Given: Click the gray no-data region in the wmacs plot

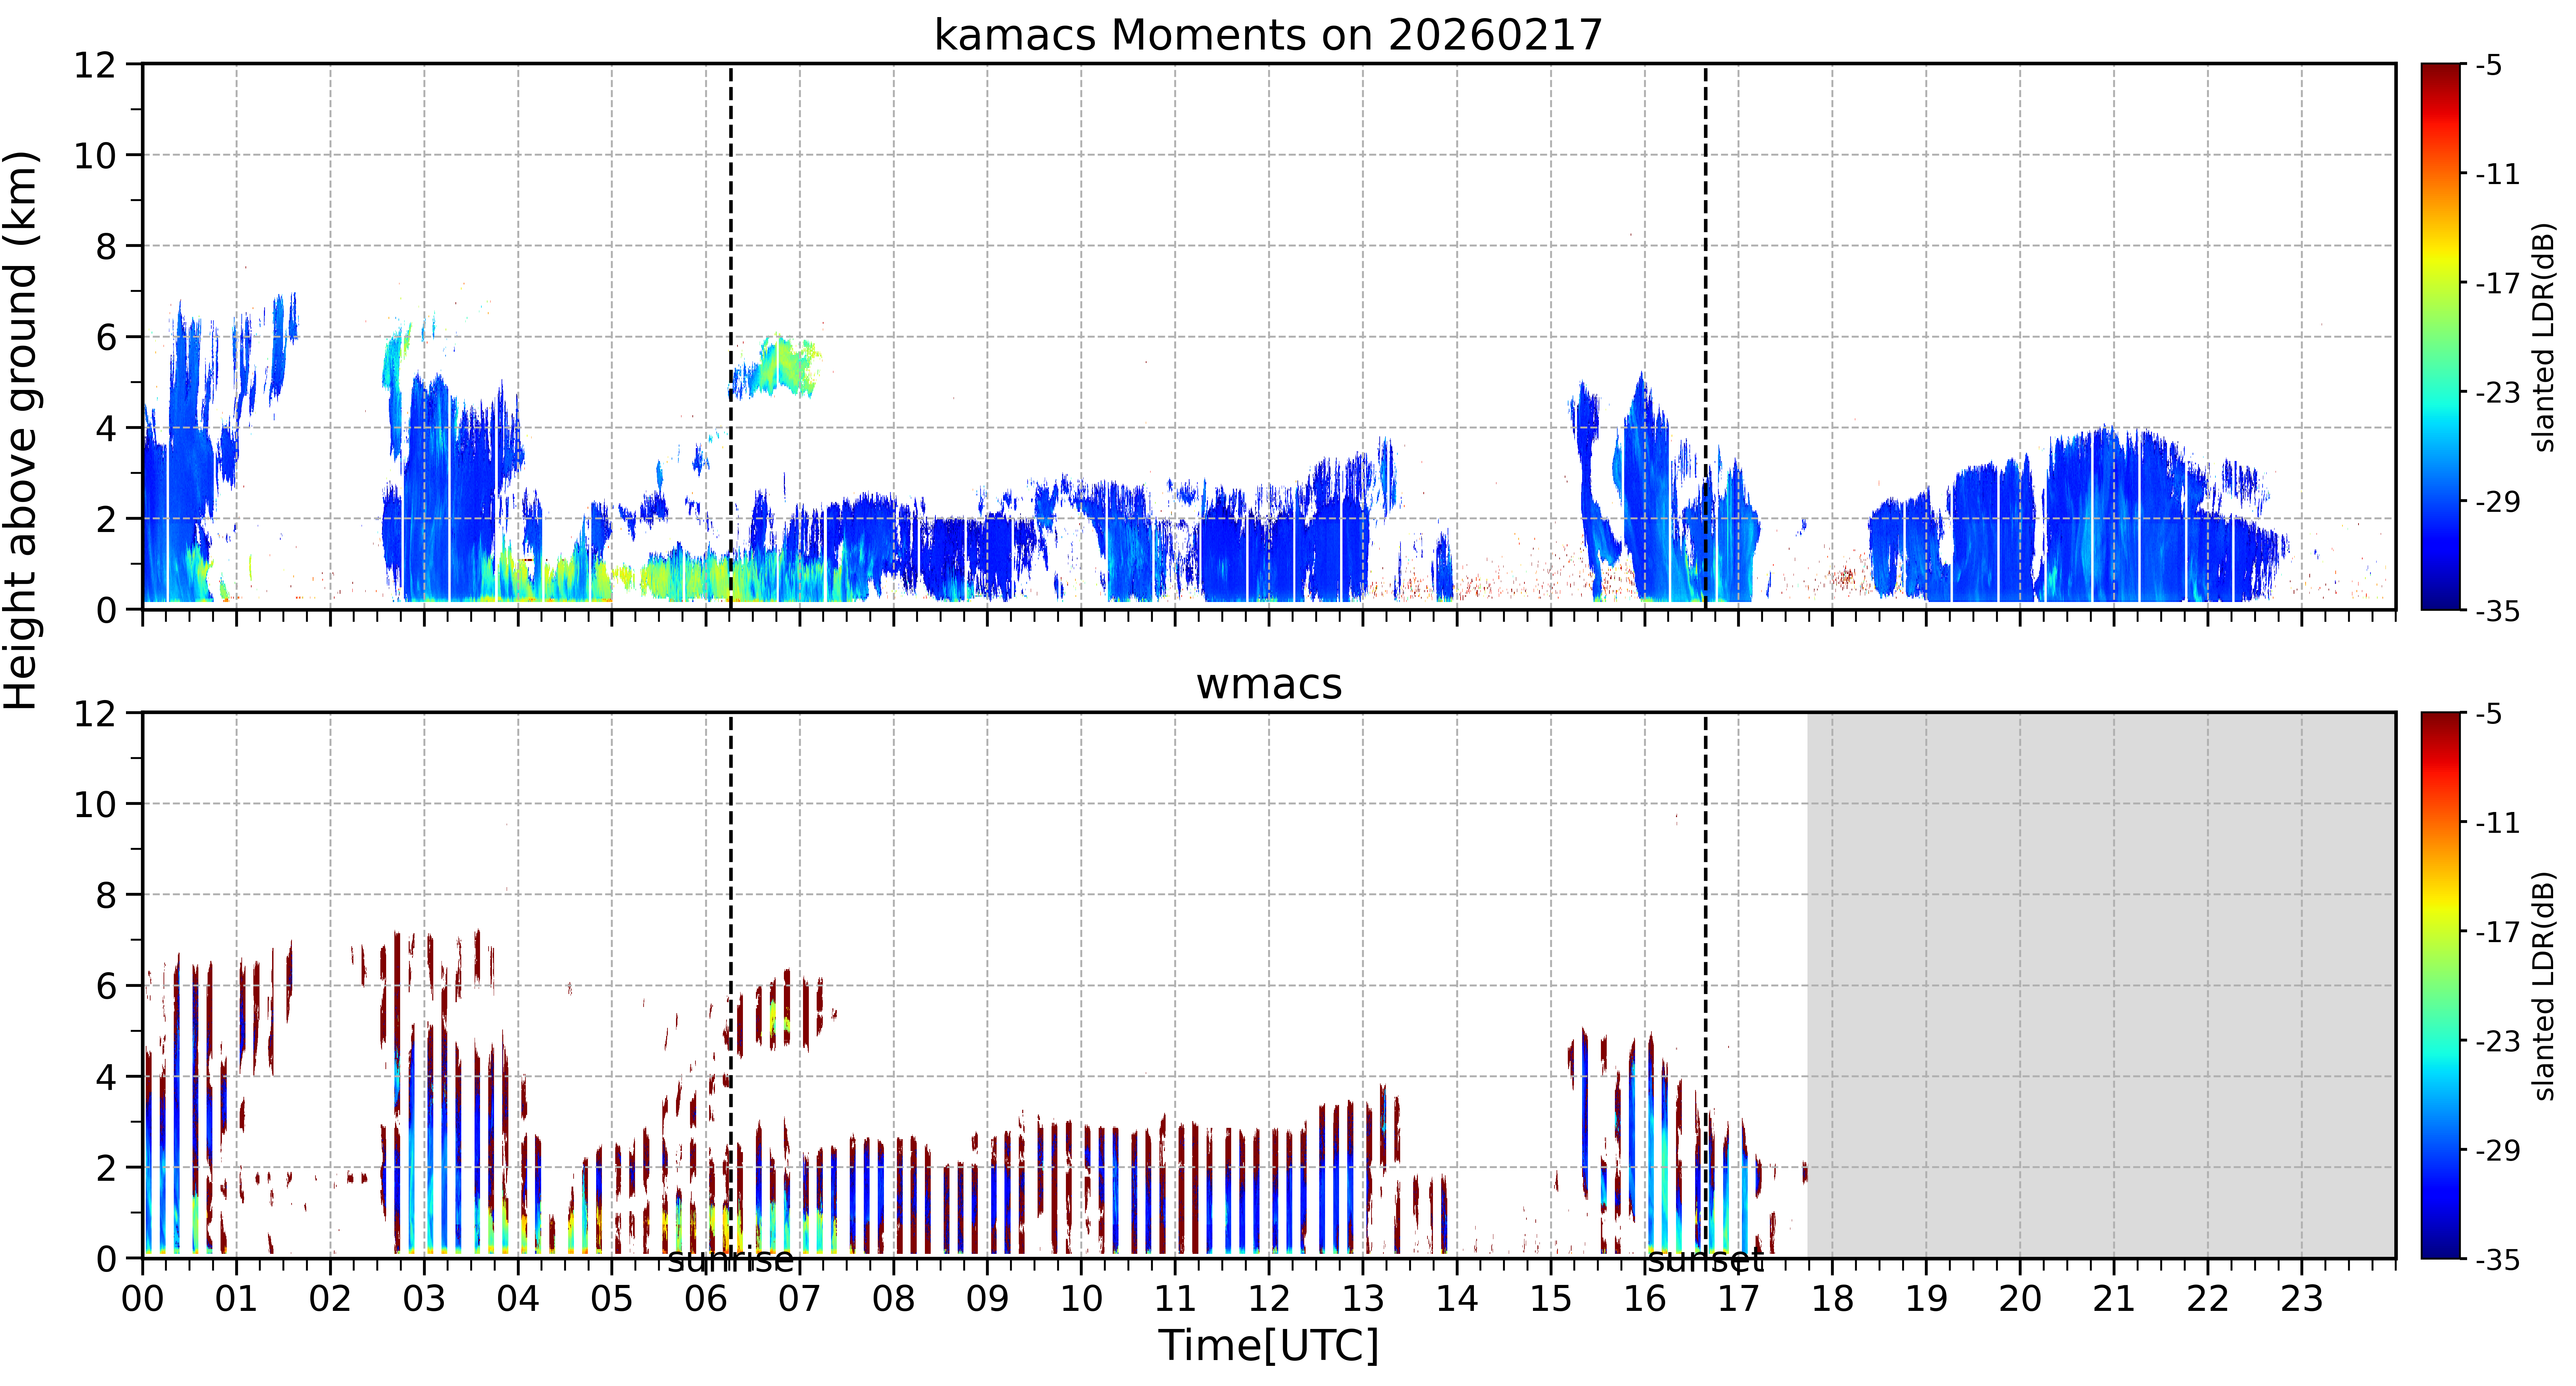Looking at the screenshot, I should [2101, 985].
